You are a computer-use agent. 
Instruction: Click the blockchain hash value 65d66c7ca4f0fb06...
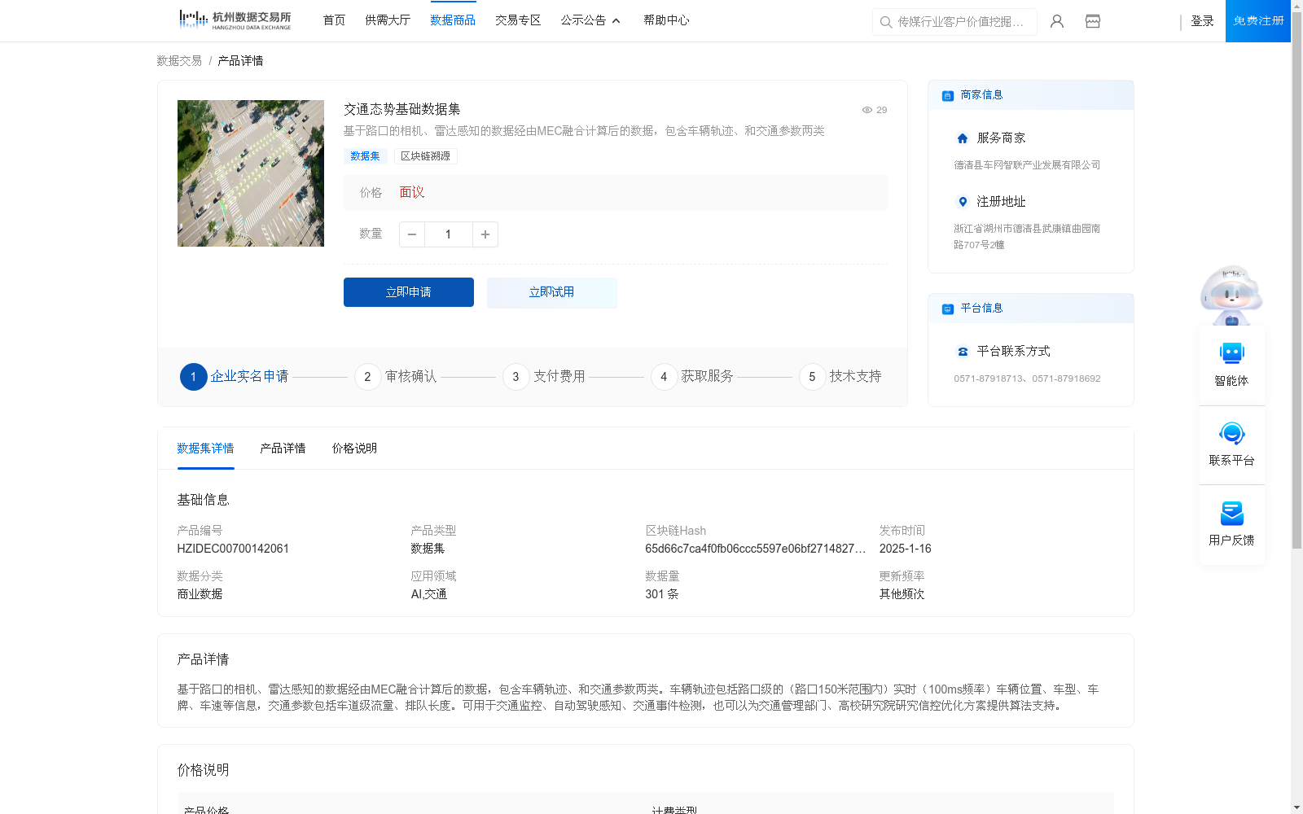[755, 549]
